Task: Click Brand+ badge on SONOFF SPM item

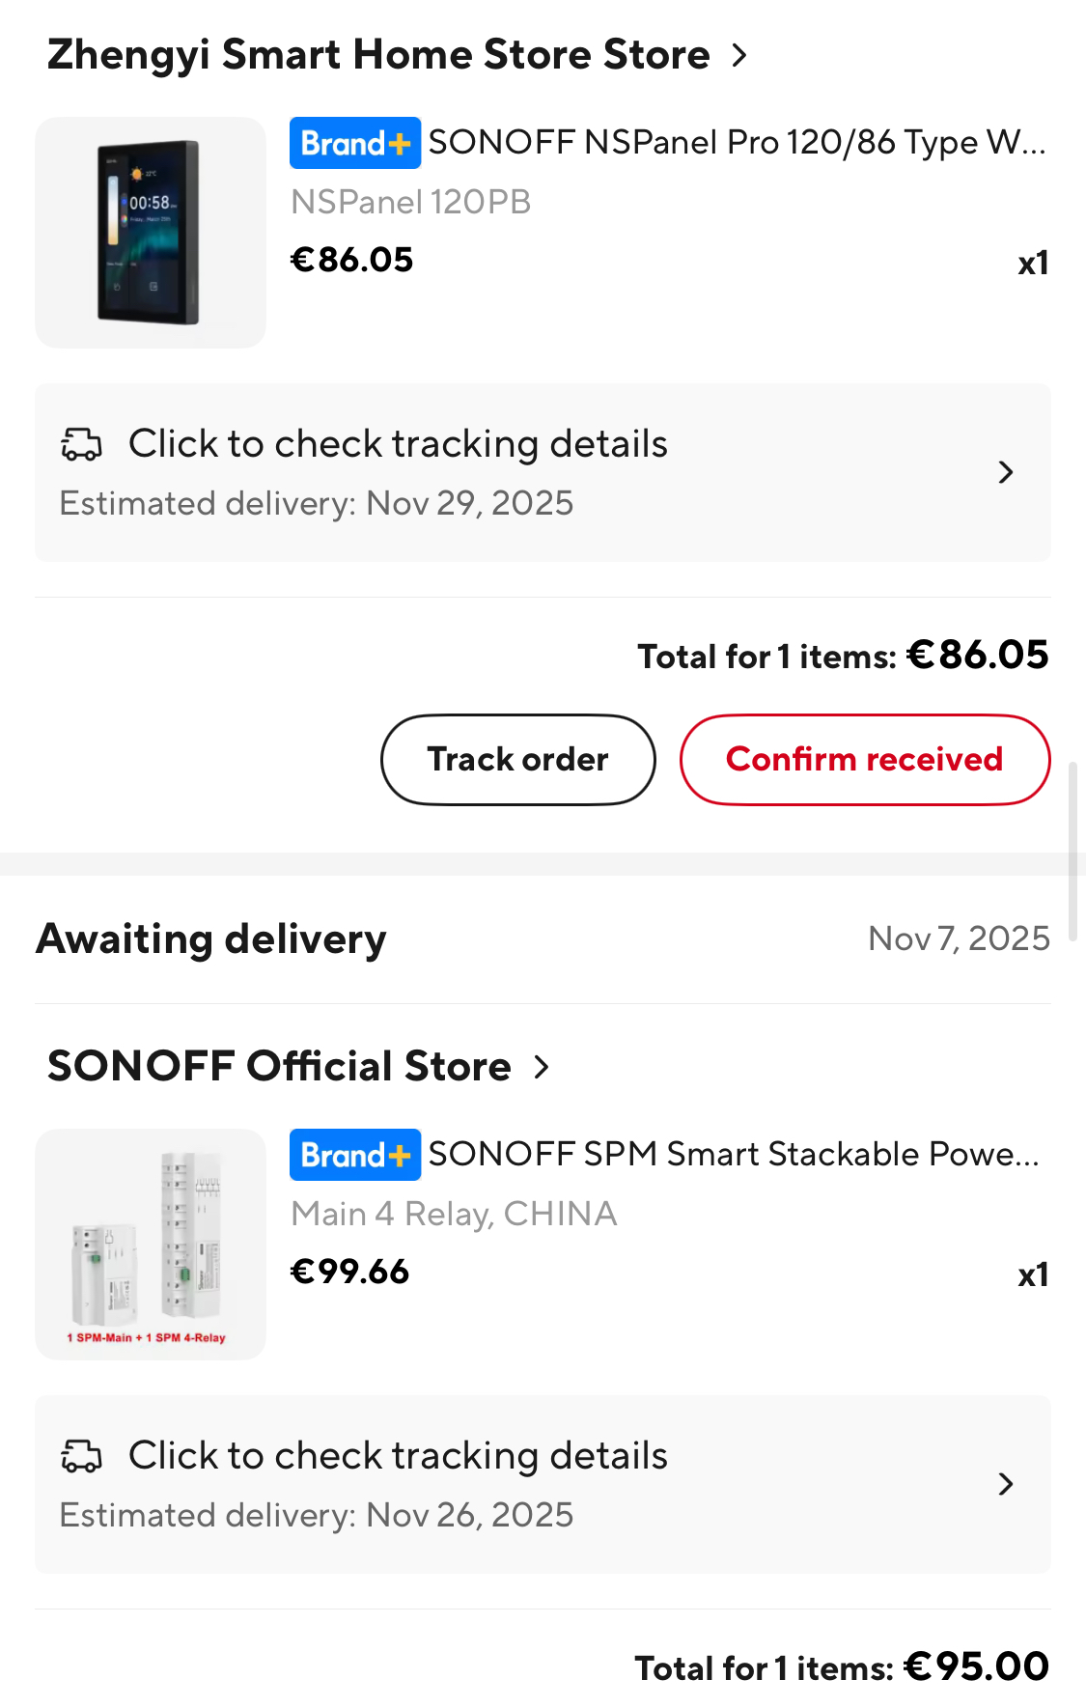Action: click(354, 1155)
